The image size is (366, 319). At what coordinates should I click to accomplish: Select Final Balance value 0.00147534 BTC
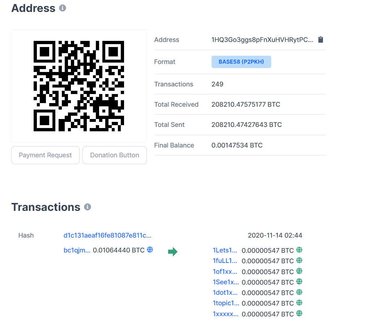click(x=237, y=145)
